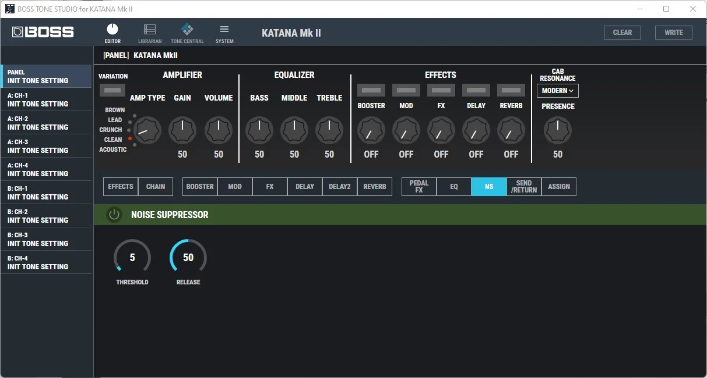Turn on the REVERB effect
707x378 pixels.
511,90
